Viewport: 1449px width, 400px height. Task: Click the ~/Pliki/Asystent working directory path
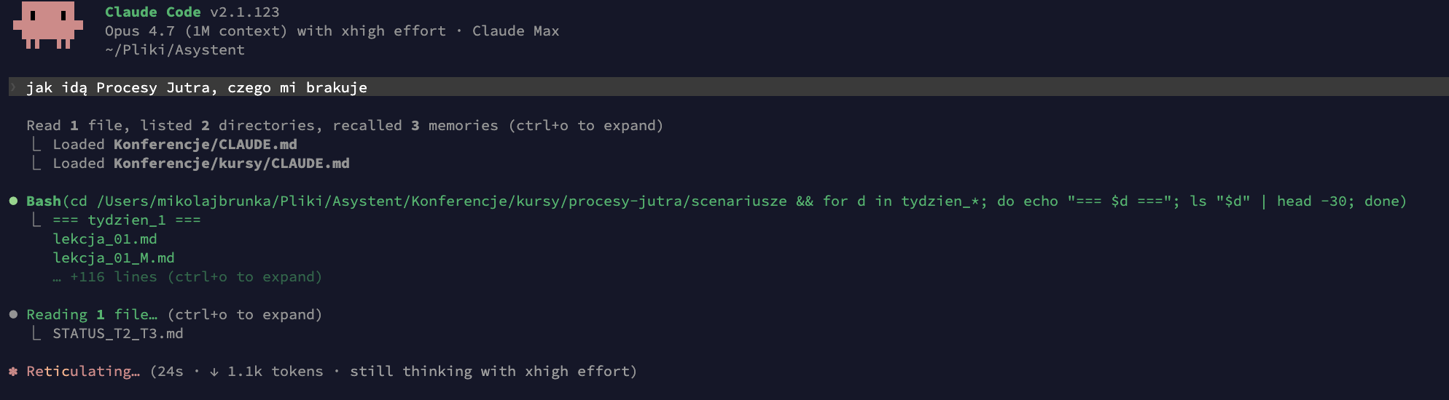click(175, 49)
